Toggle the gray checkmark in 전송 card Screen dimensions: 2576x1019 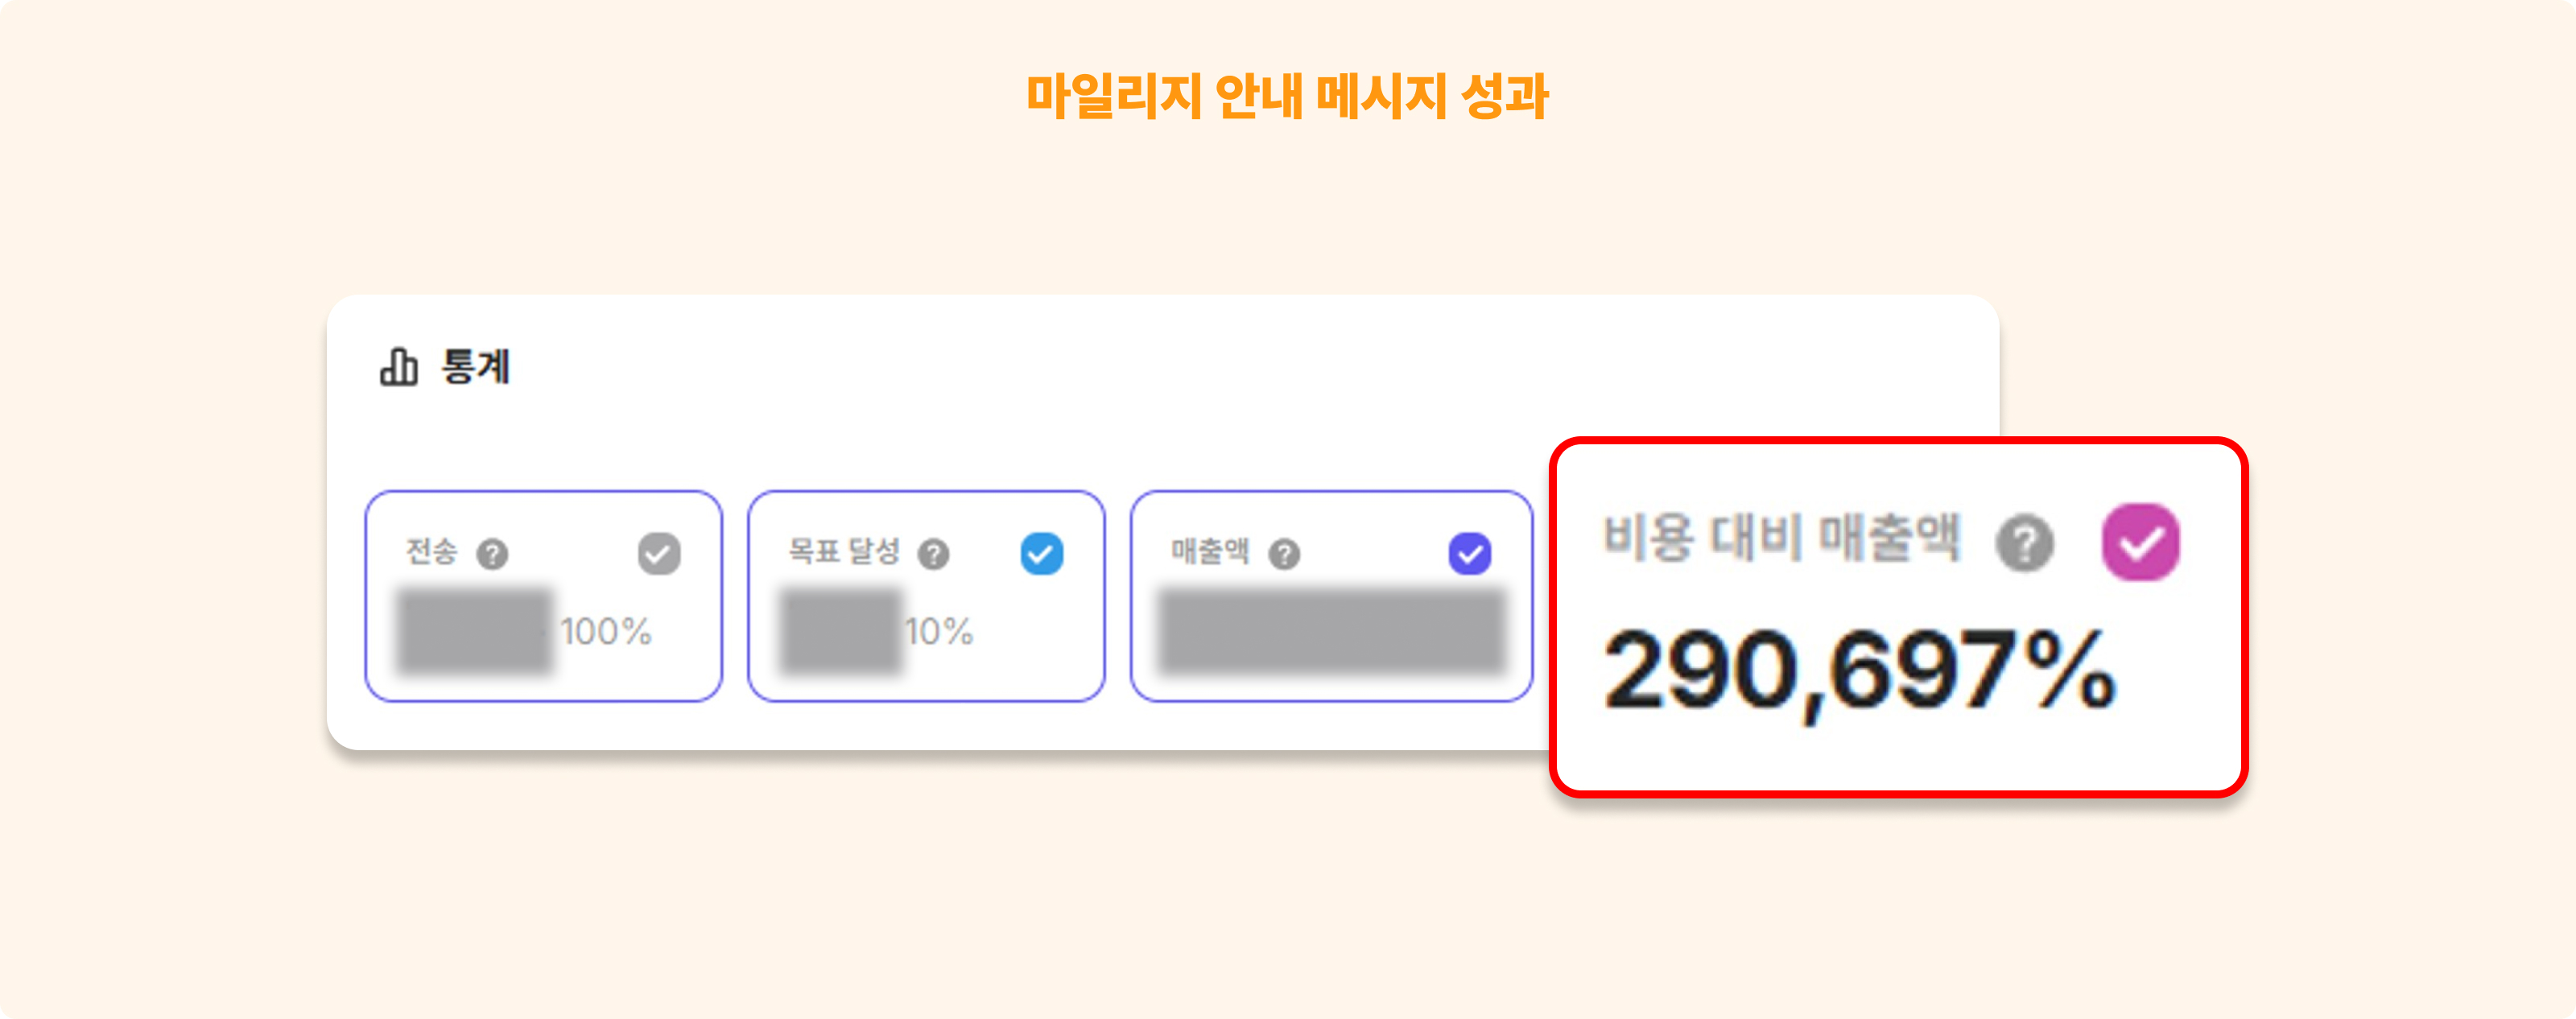click(x=659, y=553)
